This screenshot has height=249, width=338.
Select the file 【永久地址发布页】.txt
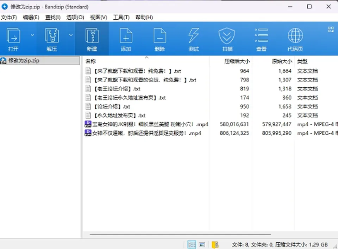point(120,115)
